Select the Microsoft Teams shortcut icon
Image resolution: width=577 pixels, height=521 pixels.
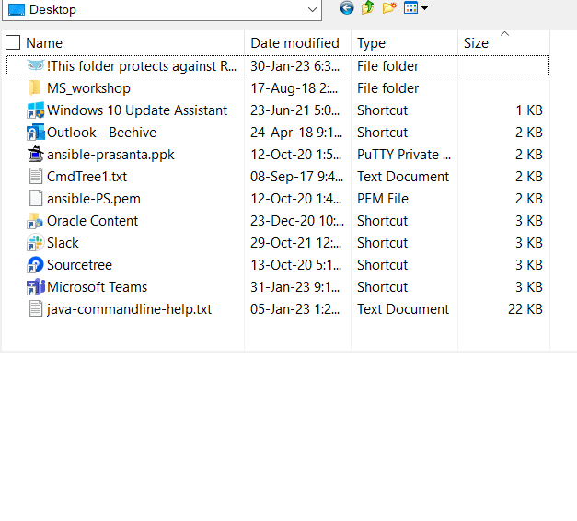coord(36,287)
